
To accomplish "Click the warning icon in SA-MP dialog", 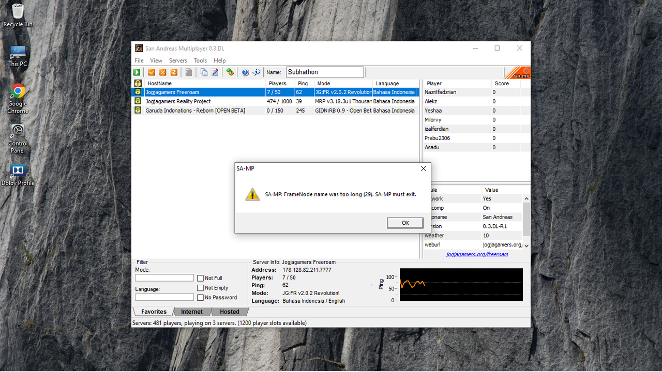I will tap(252, 194).
